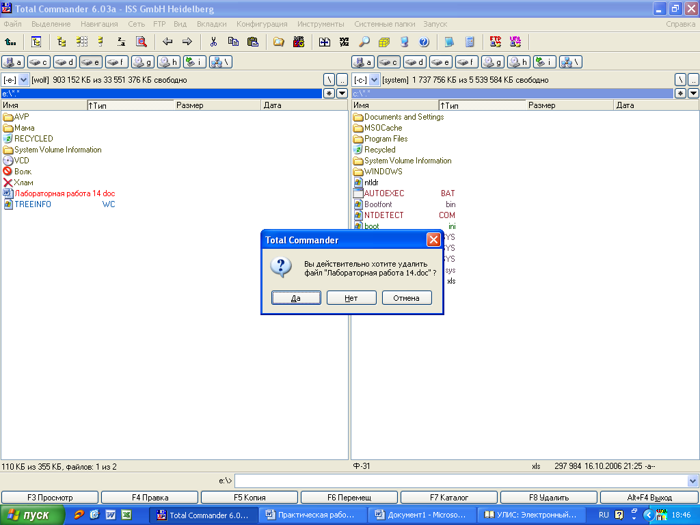
Task: Switch left panel to CD drive g
Action: pyautogui.click(x=143, y=62)
